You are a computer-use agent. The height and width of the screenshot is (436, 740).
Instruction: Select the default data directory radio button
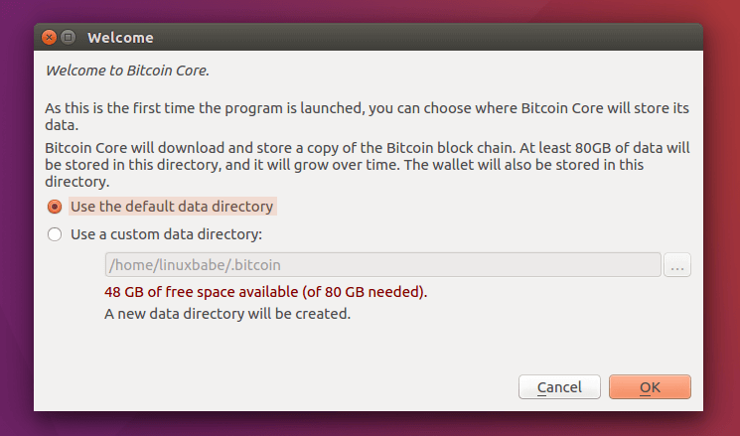55,207
